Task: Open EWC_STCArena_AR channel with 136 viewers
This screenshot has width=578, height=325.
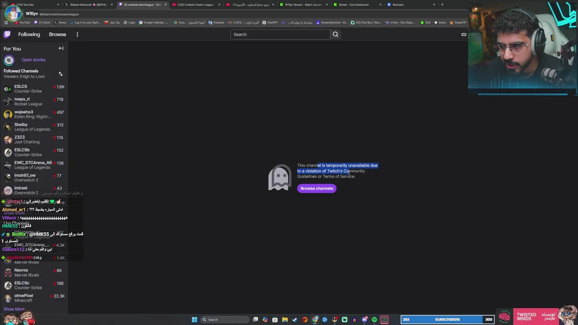Action: point(34,165)
